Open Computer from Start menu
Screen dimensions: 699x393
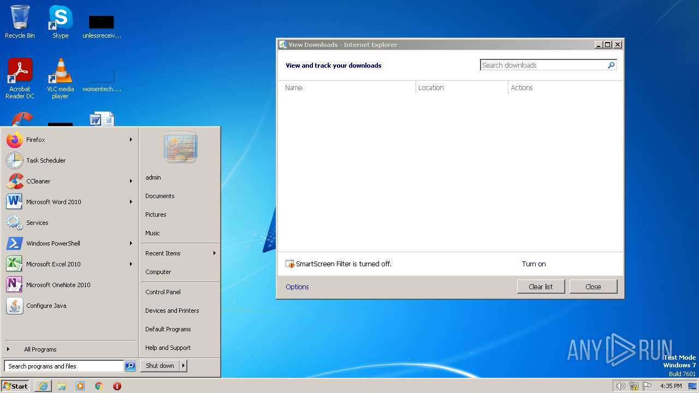point(180,272)
